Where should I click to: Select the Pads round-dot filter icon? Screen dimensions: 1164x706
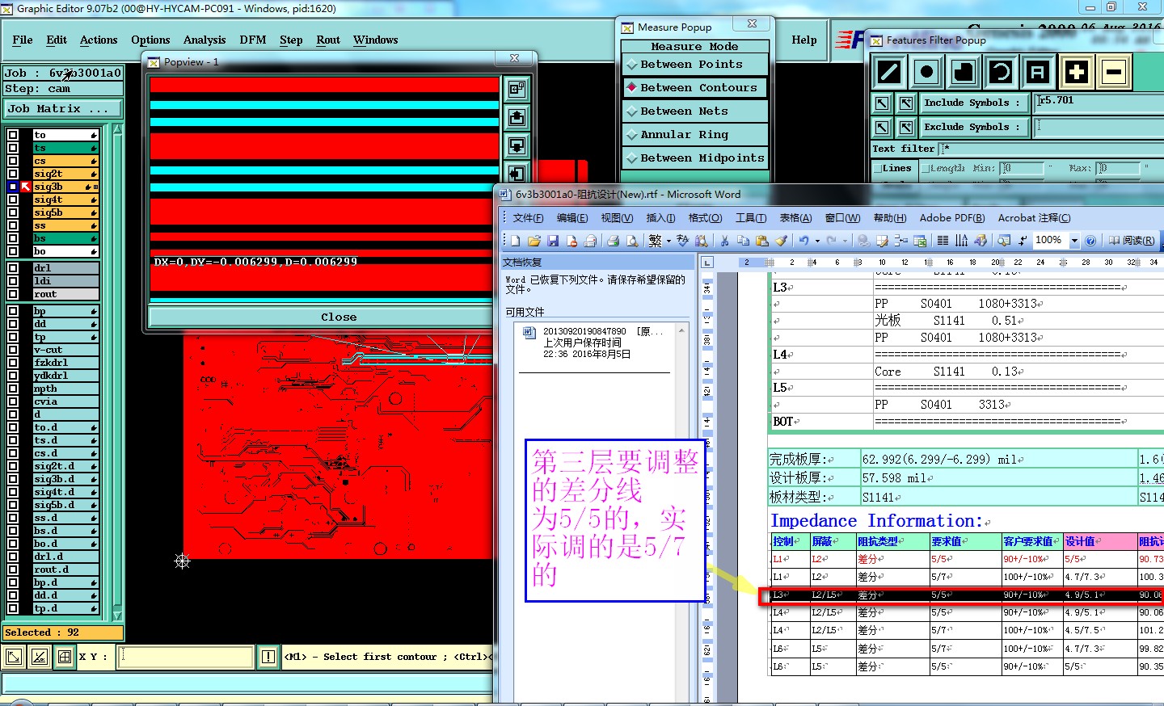point(926,72)
